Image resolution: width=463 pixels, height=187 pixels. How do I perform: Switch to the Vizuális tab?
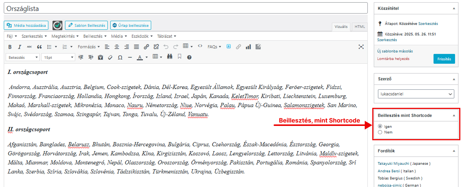coord(341,27)
